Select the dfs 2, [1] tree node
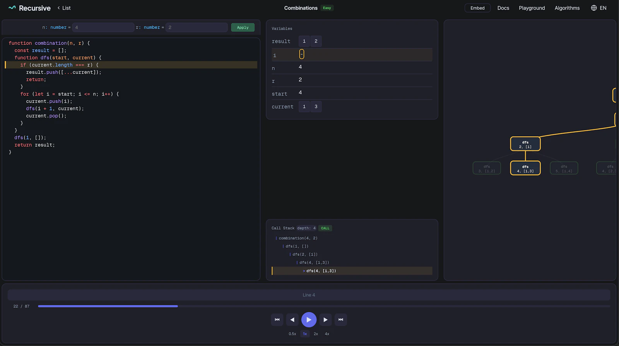The width and height of the screenshot is (619, 346). point(525,144)
